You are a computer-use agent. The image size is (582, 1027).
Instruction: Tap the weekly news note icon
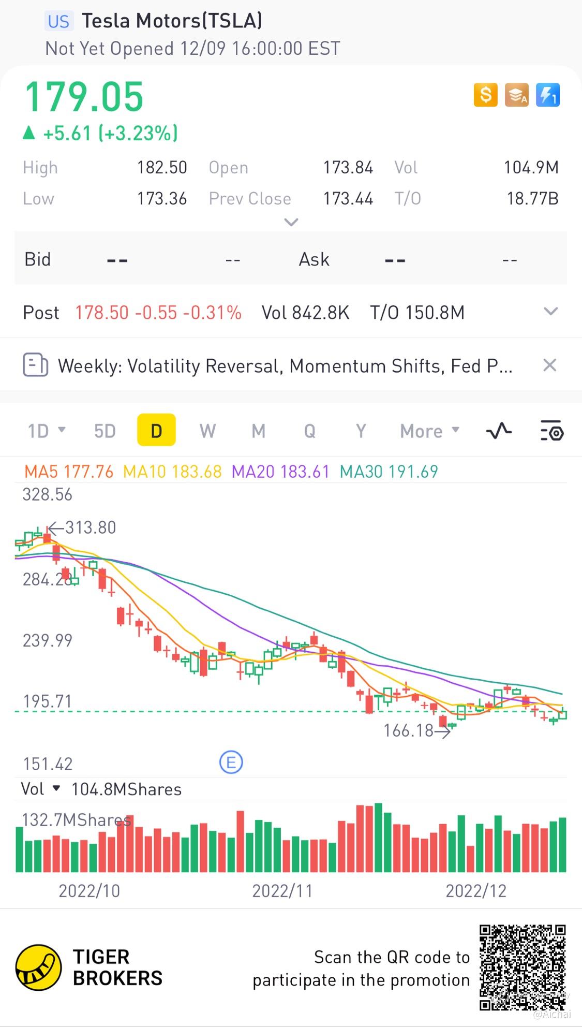[35, 365]
